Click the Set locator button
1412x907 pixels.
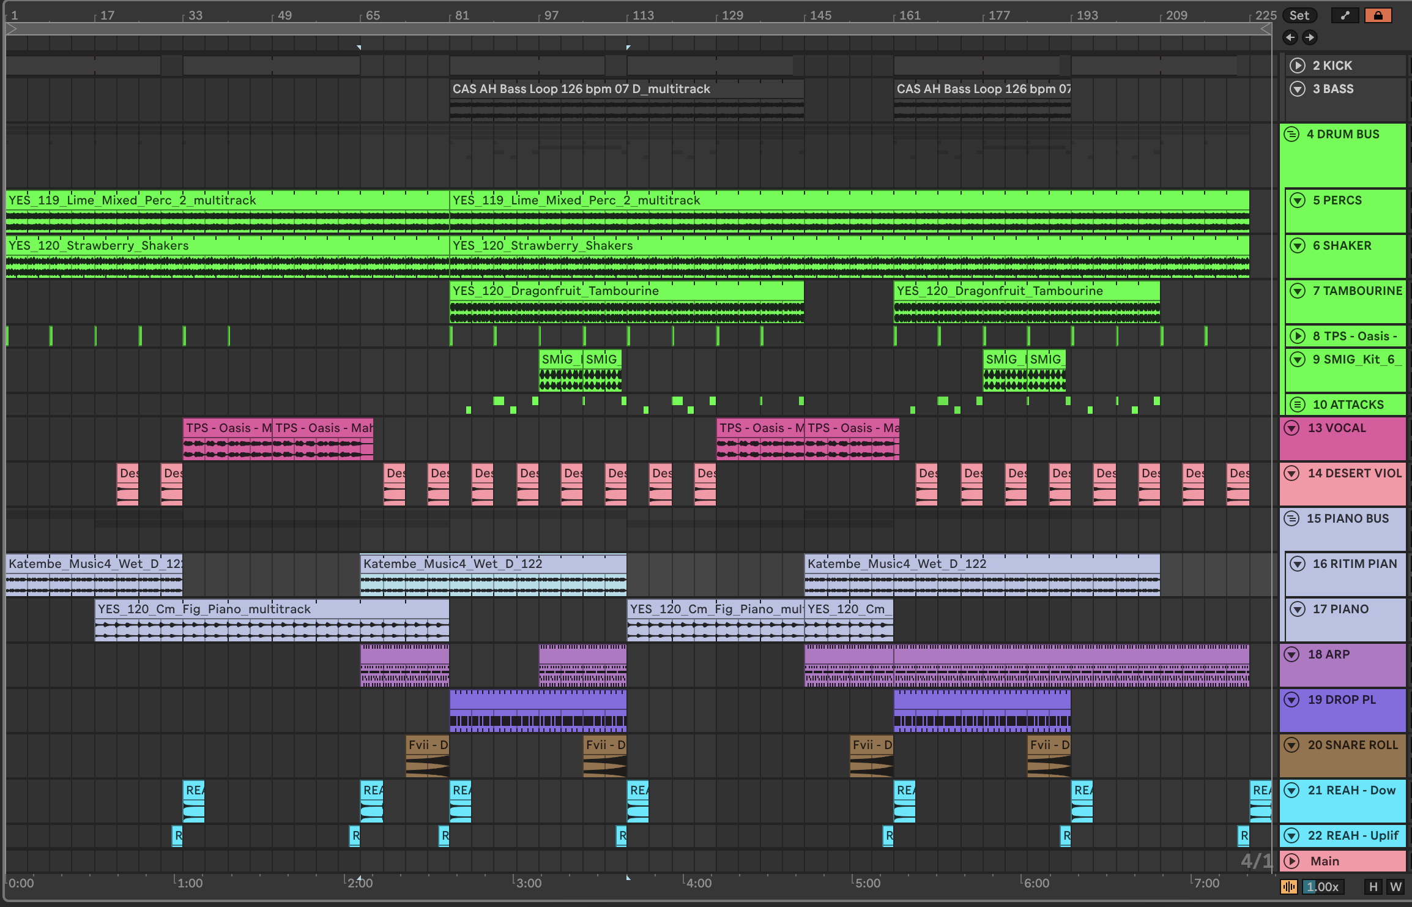[x=1299, y=16]
